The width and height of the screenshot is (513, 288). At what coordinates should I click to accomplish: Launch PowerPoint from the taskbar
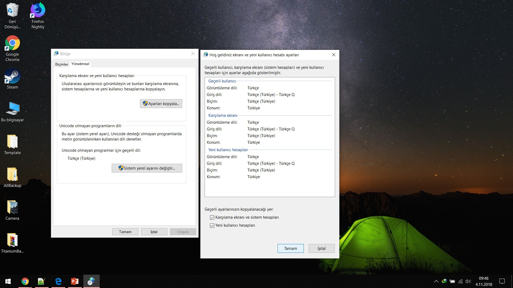75,281
